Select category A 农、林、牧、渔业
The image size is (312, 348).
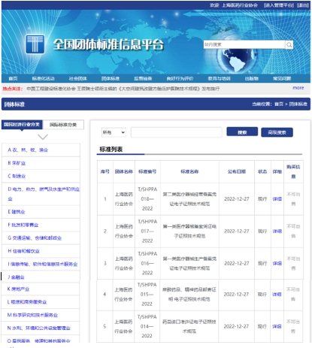point(28,150)
